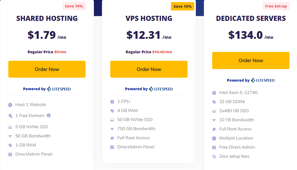Click the Save 70% badge
Viewport: 297px width, 170px height.
[x=74, y=6]
